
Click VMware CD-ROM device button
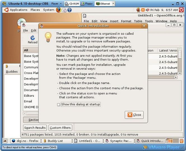click(72, 4)
